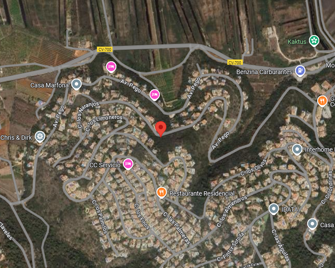Image resolution: width=335 pixels, height=268 pixels.
Task: Click the Casa Marfona place marker
Action: (76, 84)
